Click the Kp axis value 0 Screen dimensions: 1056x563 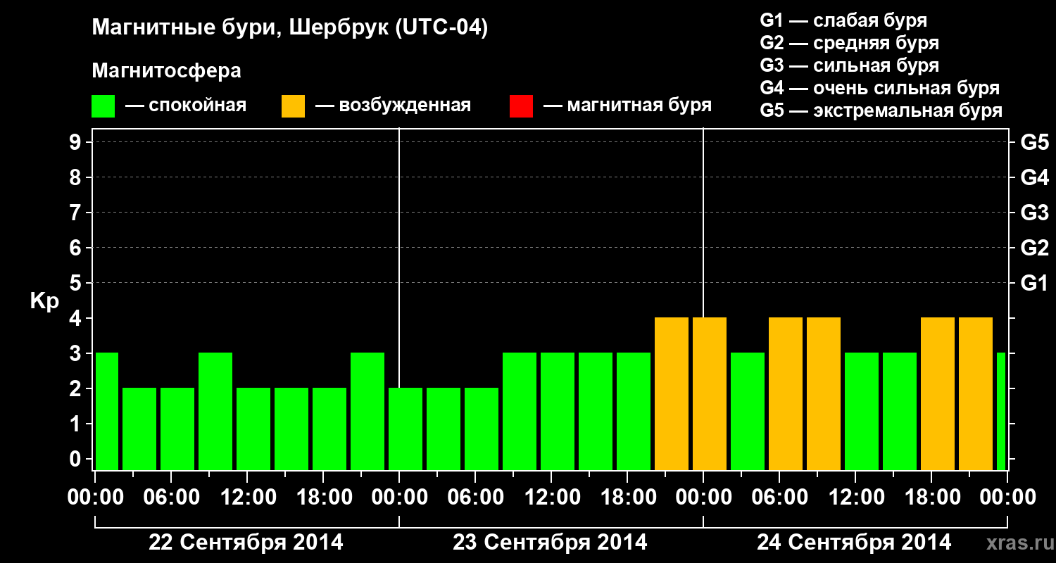point(77,459)
